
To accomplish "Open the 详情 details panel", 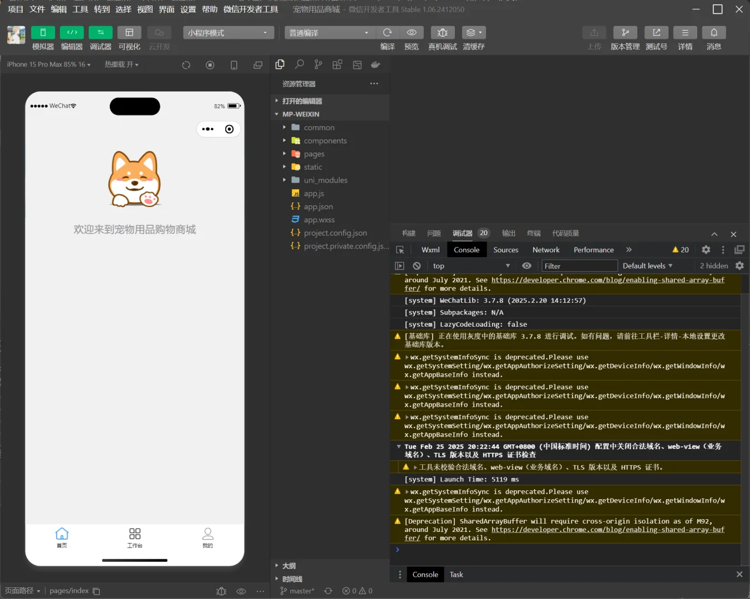I will [x=685, y=33].
